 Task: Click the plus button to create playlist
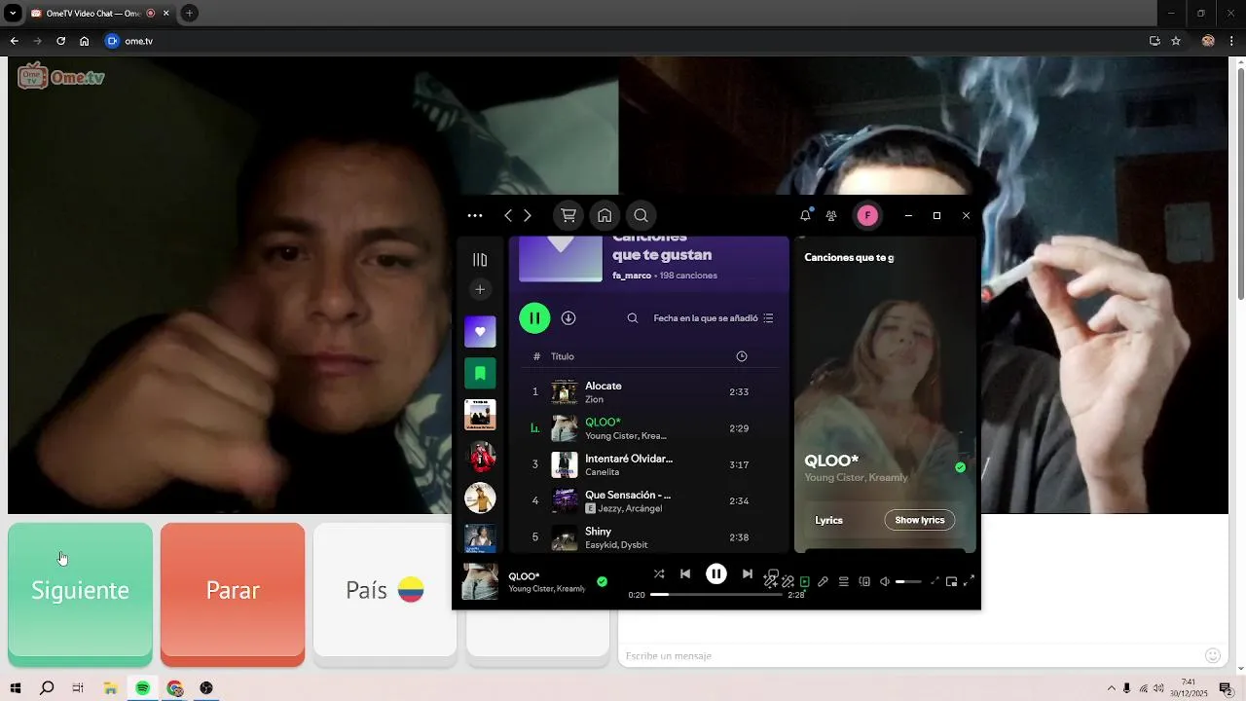(480, 289)
